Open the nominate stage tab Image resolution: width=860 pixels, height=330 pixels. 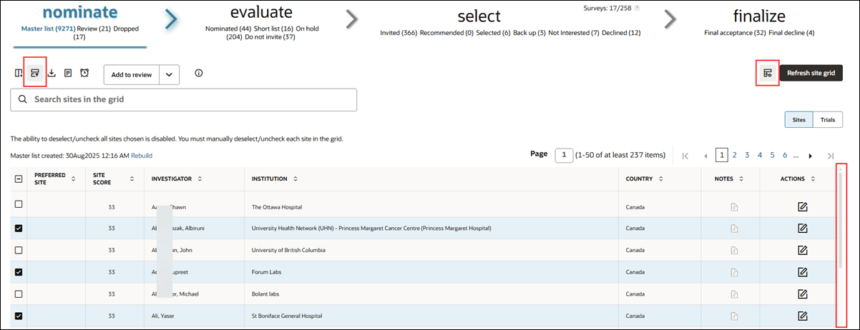80,13
